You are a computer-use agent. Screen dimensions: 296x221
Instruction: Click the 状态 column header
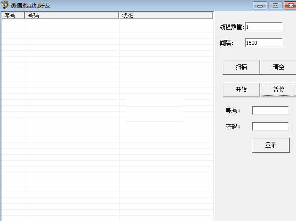[x=166, y=16]
